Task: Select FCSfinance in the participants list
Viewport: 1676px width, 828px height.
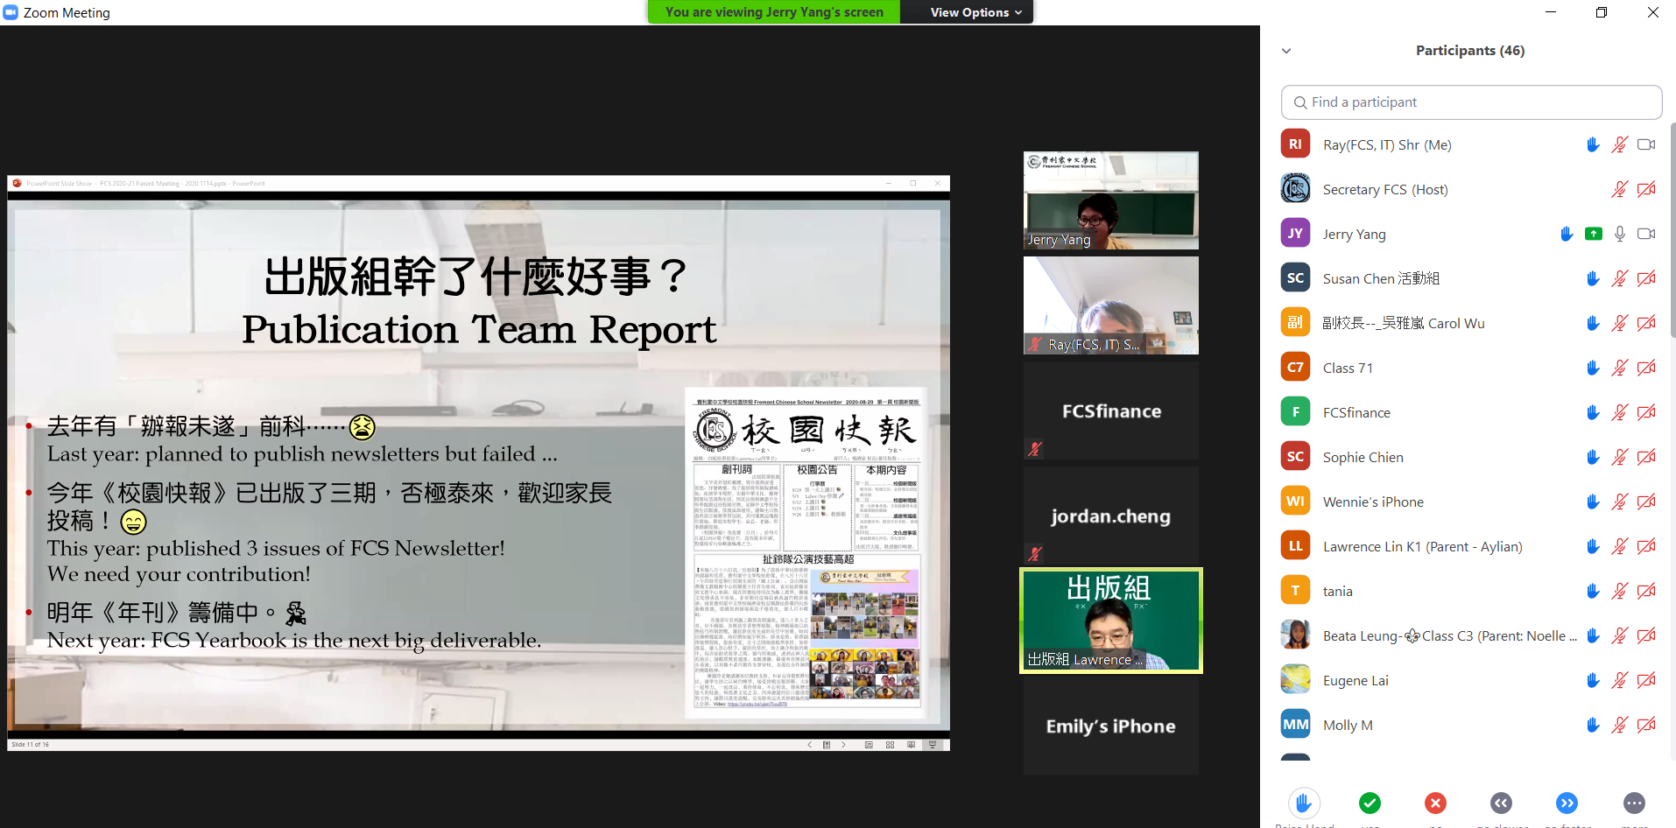Action: click(1356, 412)
